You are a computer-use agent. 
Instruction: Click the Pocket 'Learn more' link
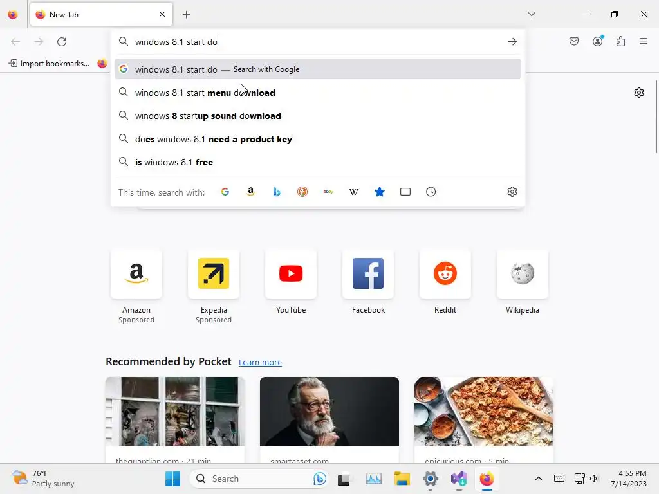coord(260,362)
